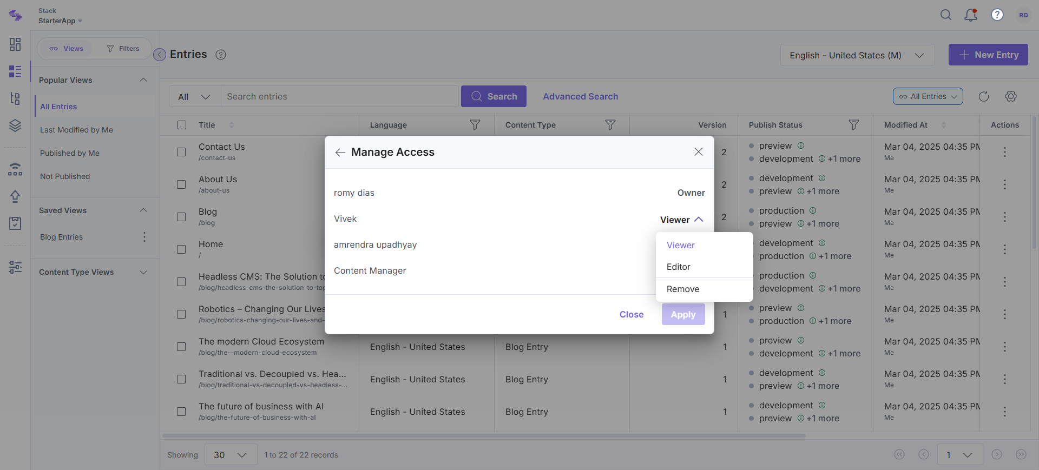The height and width of the screenshot is (470, 1039).
Task: Filter by Content Type funnel icon
Action: click(610, 125)
